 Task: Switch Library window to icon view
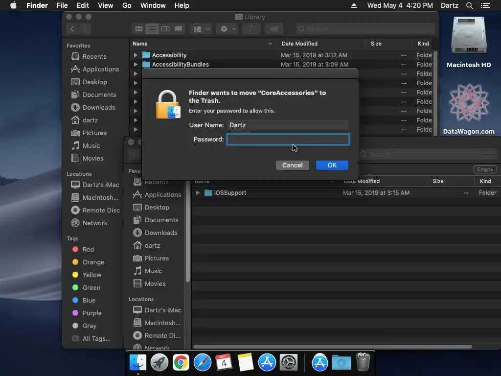138,29
